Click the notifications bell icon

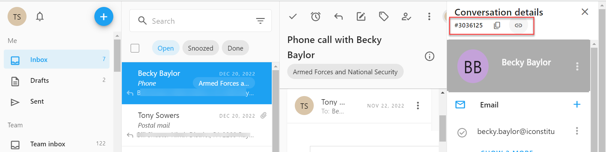(40, 16)
